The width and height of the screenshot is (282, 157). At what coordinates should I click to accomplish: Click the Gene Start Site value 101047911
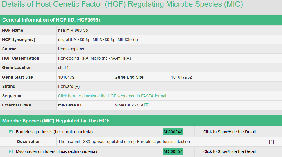tap(68, 77)
